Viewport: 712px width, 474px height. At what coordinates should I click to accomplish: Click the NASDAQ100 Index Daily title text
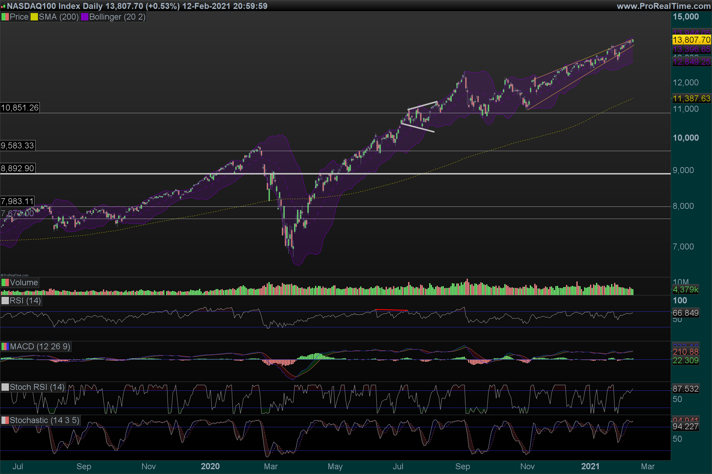[55, 6]
